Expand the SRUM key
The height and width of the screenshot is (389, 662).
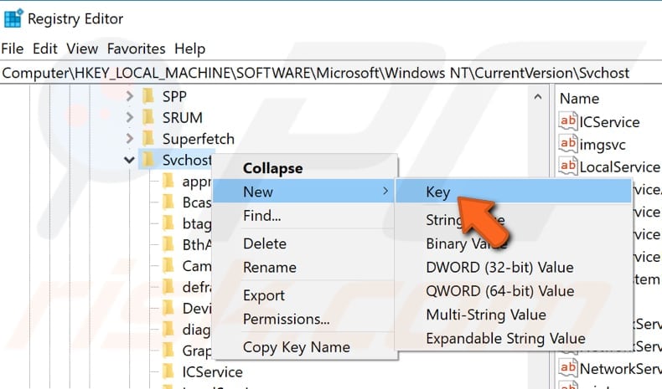pyautogui.click(x=130, y=117)
